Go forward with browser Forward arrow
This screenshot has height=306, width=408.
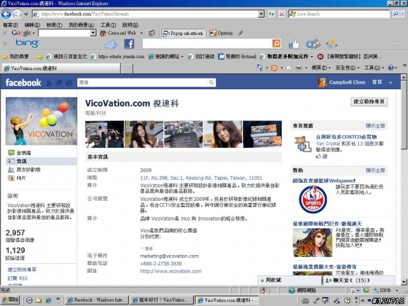17,14
